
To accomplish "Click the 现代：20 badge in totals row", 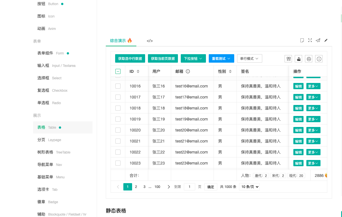I will click(x=296, y=176).
